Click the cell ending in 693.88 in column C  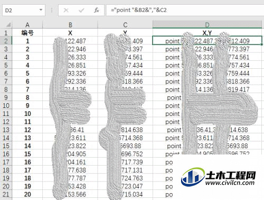coord(125,146)
